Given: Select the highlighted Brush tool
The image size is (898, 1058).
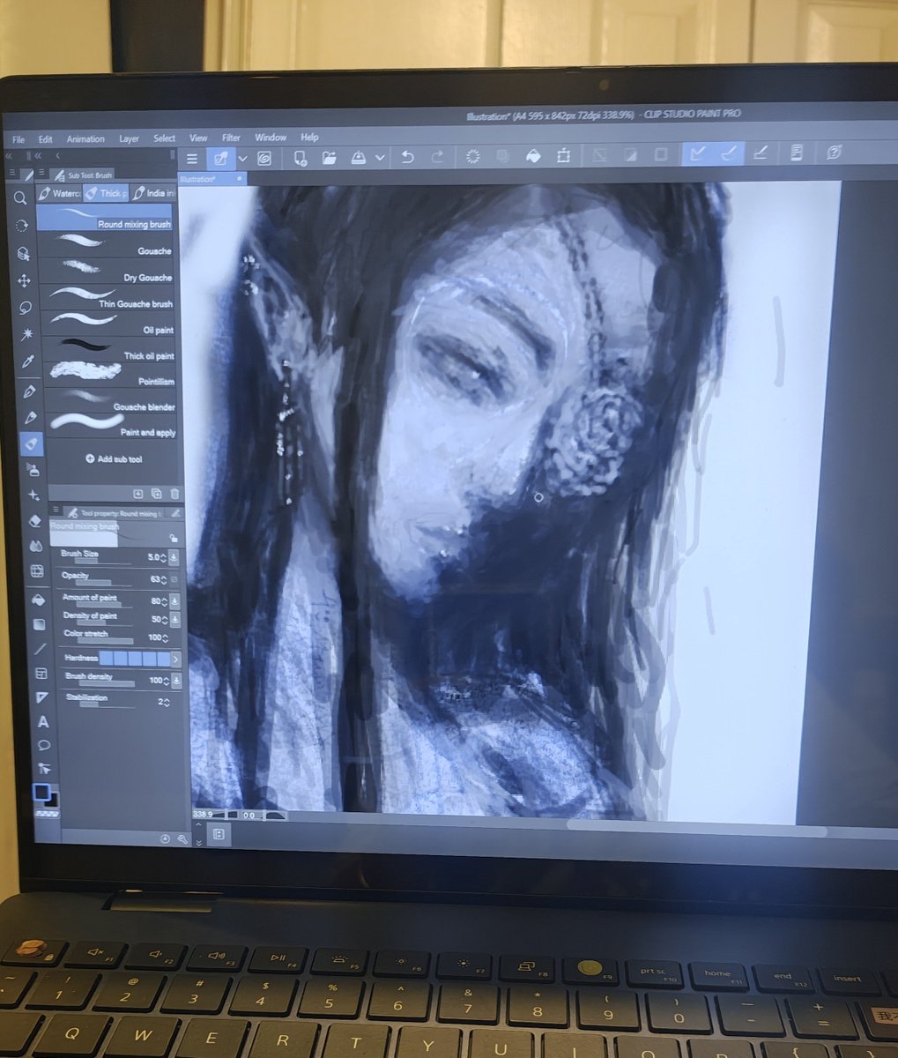Looking at the screenshot, I should [x=31, y=443].
